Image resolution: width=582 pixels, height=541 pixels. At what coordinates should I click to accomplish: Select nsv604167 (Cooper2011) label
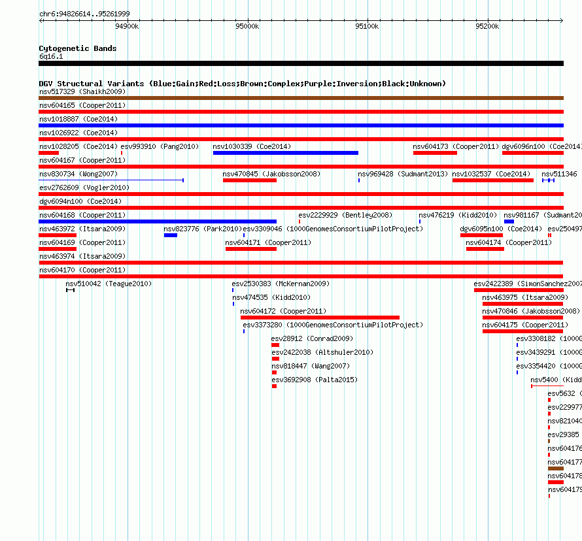click(x=82, y=160)
